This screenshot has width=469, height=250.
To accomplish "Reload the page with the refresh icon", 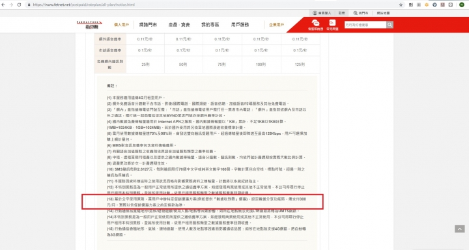I will coord(19,5).
